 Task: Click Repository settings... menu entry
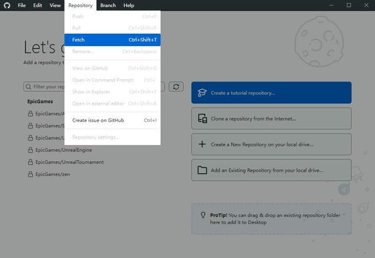coord(112,137)
